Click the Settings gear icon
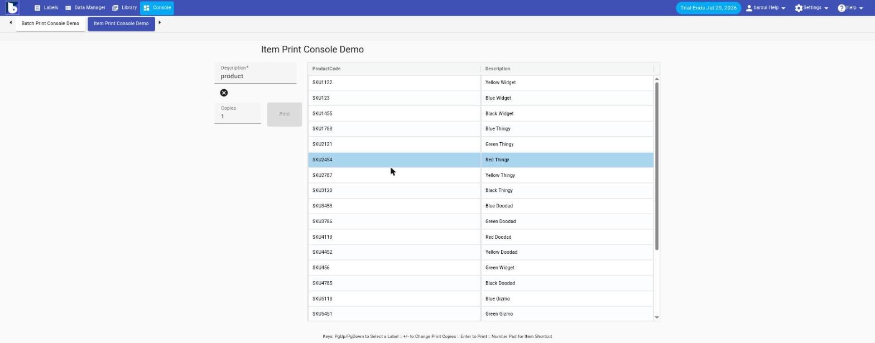The image size is (875, 343). coord(799,8)
